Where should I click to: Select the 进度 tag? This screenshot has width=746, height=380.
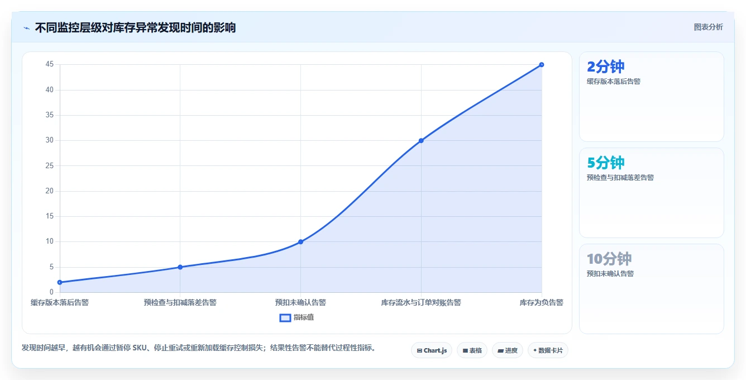point(507,350)
